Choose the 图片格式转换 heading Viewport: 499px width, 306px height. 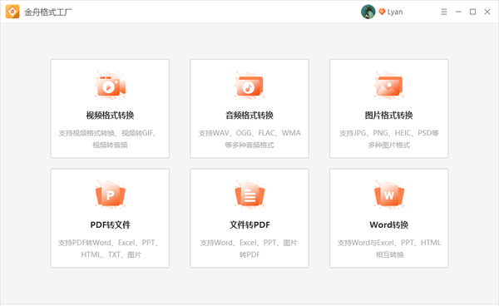[x=389, y=115]
